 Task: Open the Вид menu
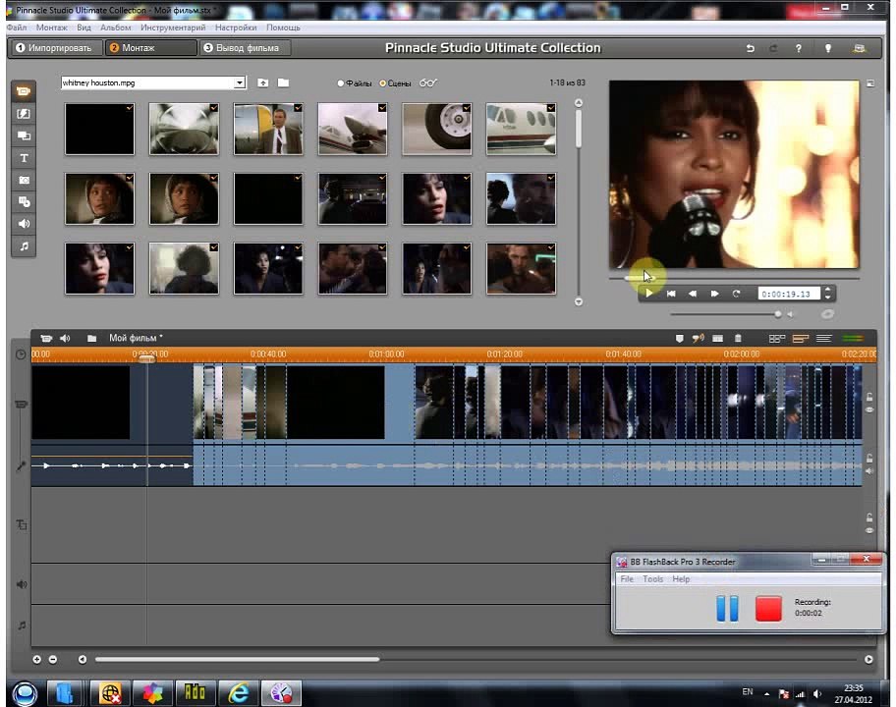coord(84,27)
